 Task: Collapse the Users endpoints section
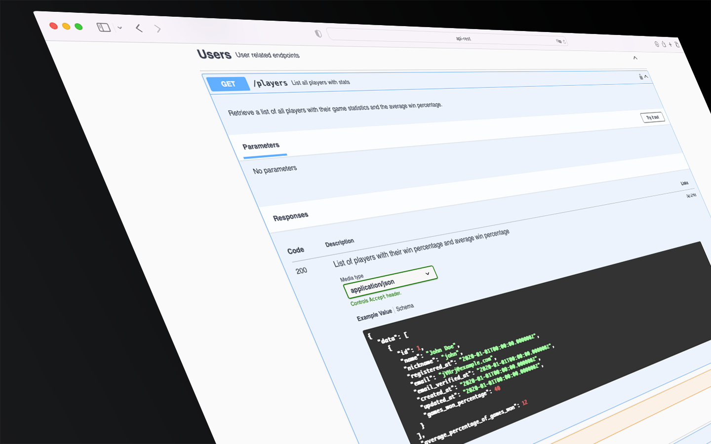(x=635, y=58)
